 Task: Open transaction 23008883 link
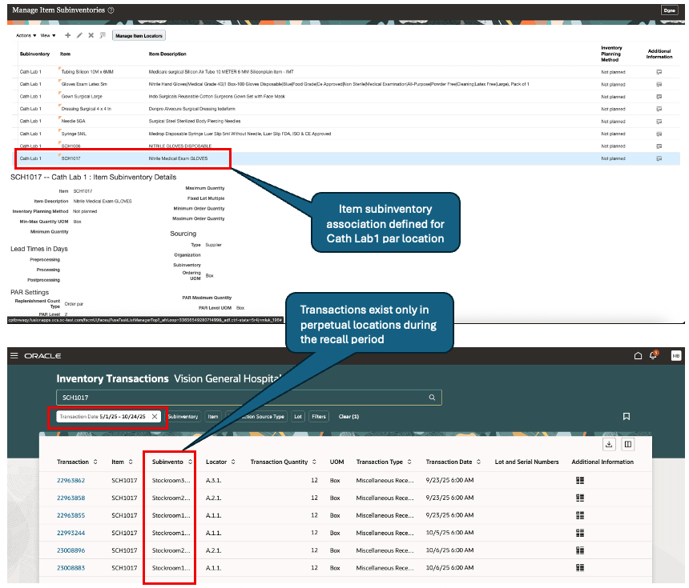pos(71,568)
